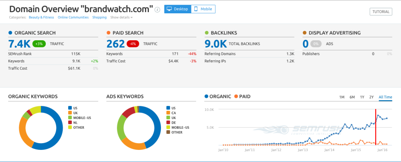
Task: Select the 1M time range tab
Action: (341, 97)
